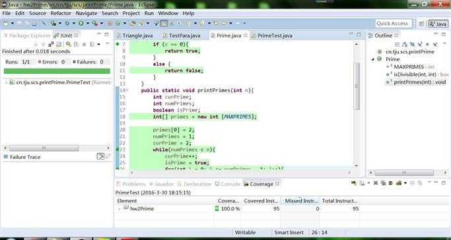Expand the cn.tju.scs.printPrime.PrimeTest tree node
The width and height of the screenshot is (451, 240).
click(6, 82)
